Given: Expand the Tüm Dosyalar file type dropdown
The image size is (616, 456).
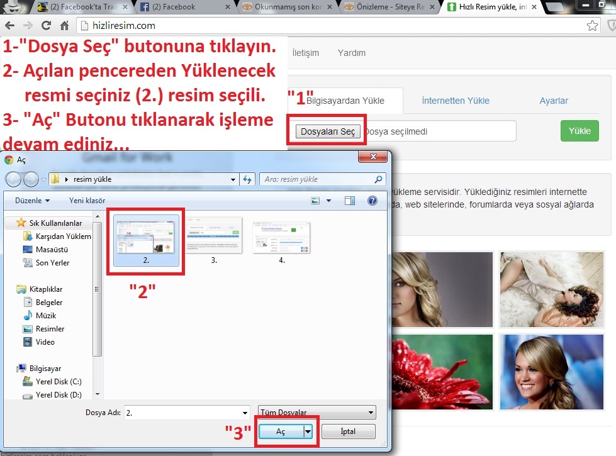Looking at the screenshot, I should click(371, 413).
